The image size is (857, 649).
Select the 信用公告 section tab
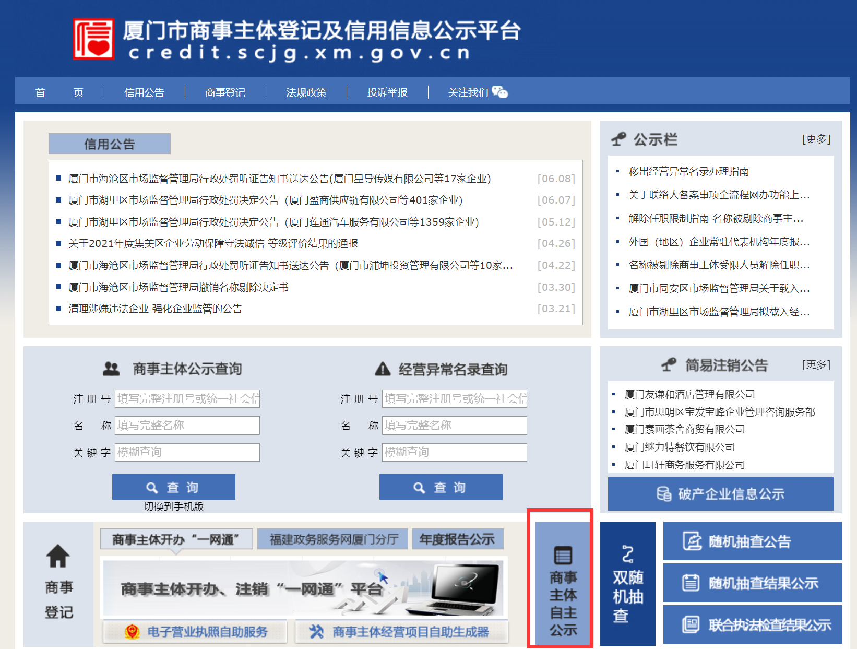point(110,144)
